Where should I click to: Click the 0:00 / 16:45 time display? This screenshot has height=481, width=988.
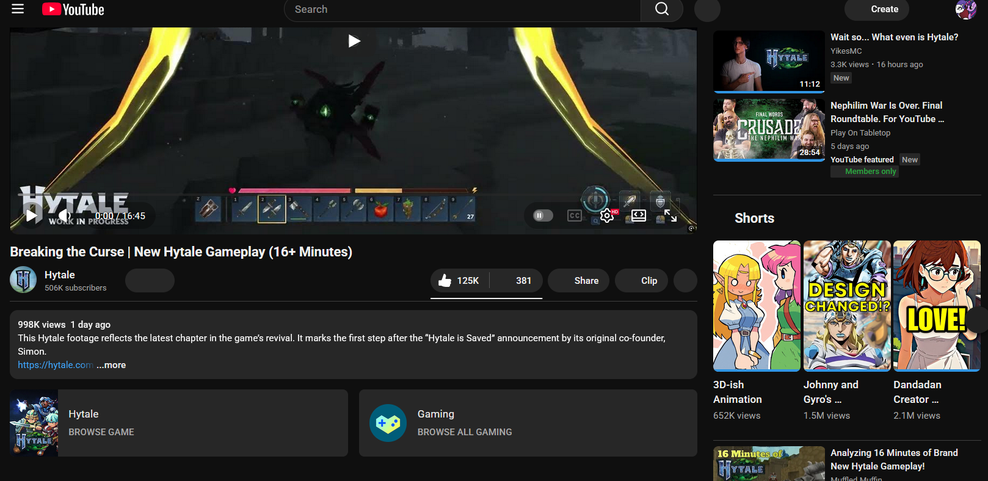pyautogui.click(x=120, y=216)
